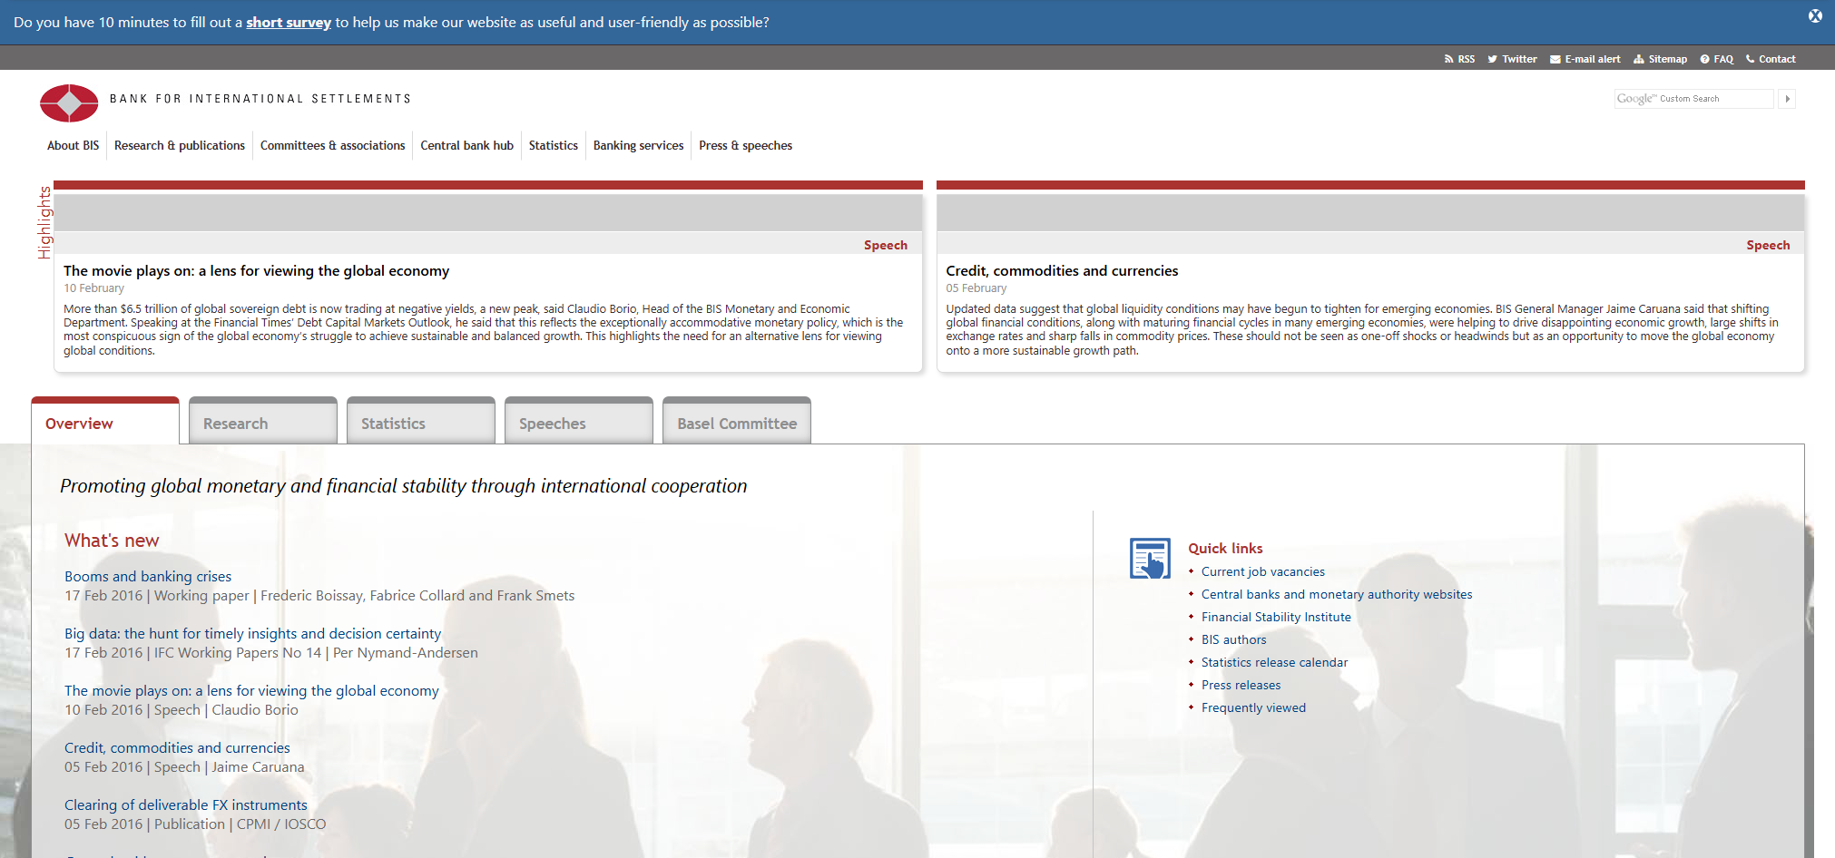Open the About BIS menu

(73, 145)
